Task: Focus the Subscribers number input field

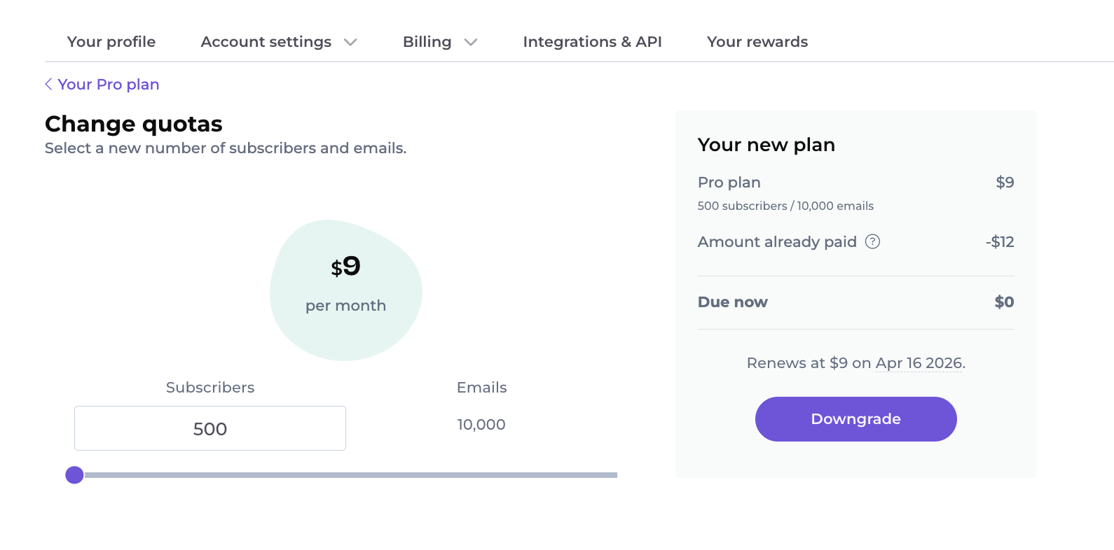Action: pos(210,428)
